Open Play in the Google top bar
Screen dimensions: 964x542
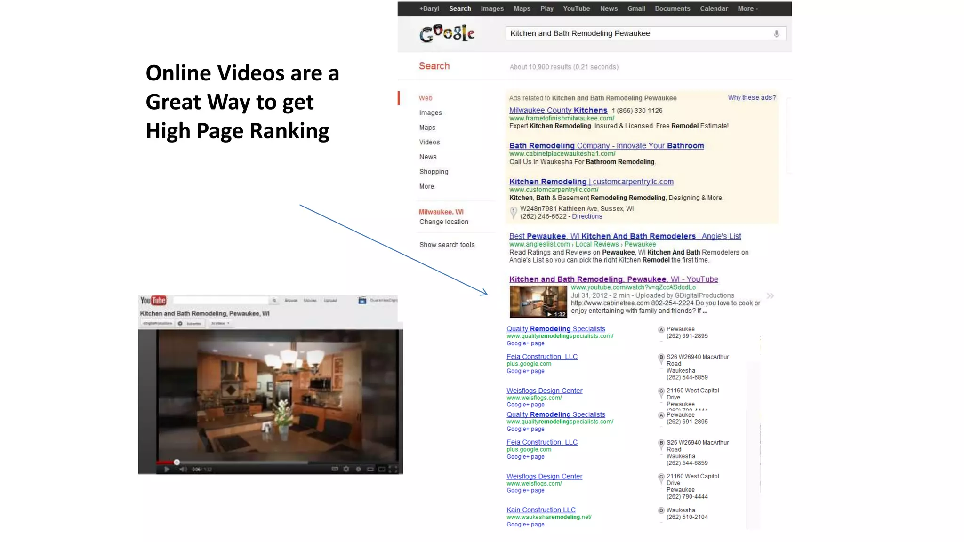click(x=546, y=8)
